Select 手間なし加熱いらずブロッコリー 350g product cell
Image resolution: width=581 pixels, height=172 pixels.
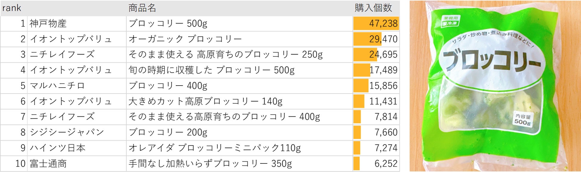[x=210, y=163]
